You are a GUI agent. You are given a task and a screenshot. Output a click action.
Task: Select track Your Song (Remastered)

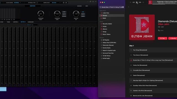pyautogui.click(x=153, y=50)
